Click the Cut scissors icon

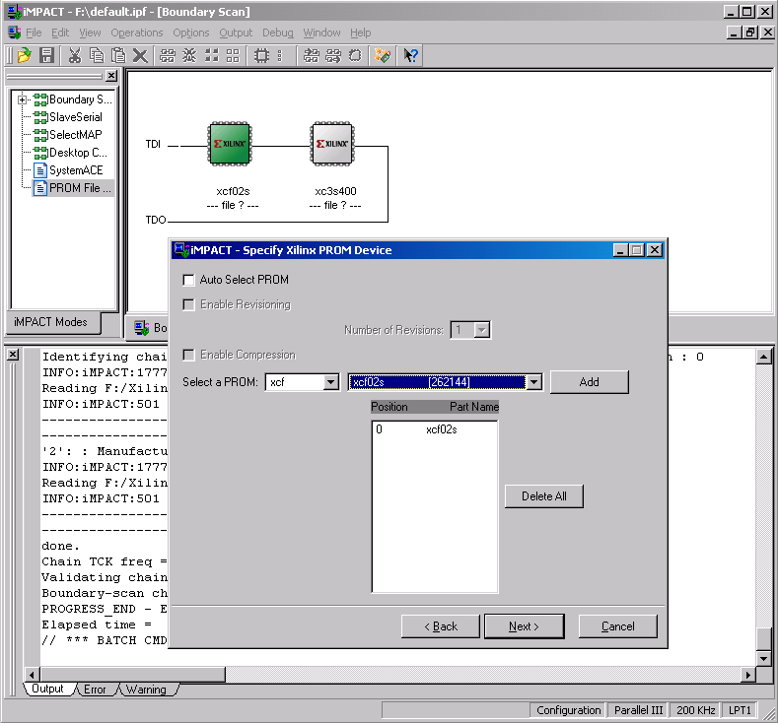tap(75, 55)
